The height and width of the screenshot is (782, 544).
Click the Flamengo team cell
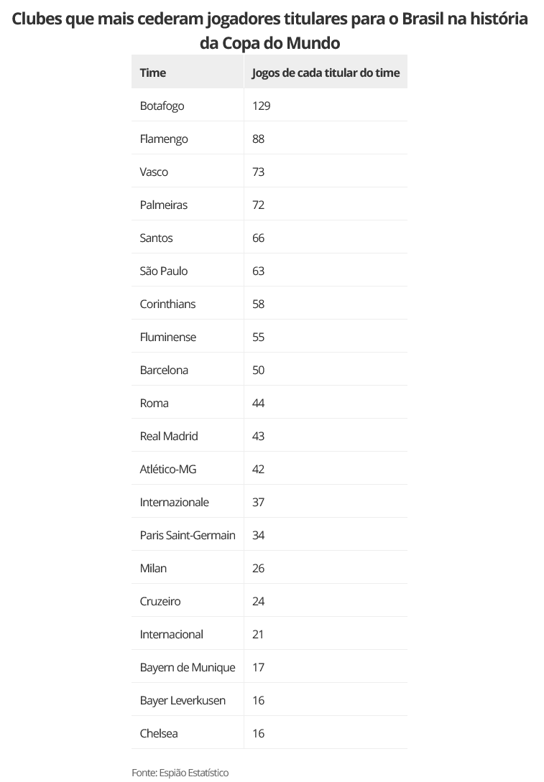point(164,139)
